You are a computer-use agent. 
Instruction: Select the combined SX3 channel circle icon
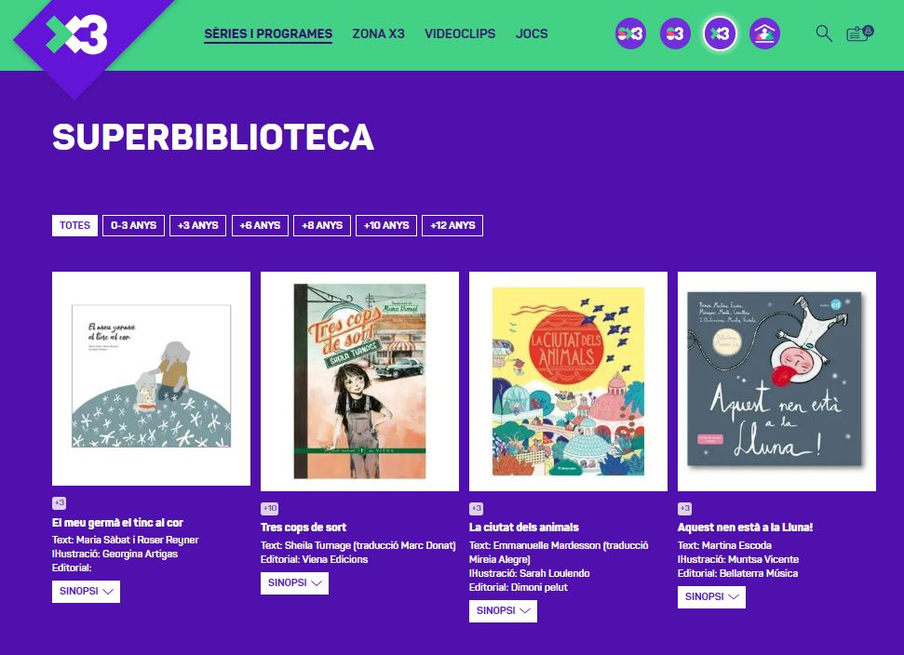(x=630, y=33)
